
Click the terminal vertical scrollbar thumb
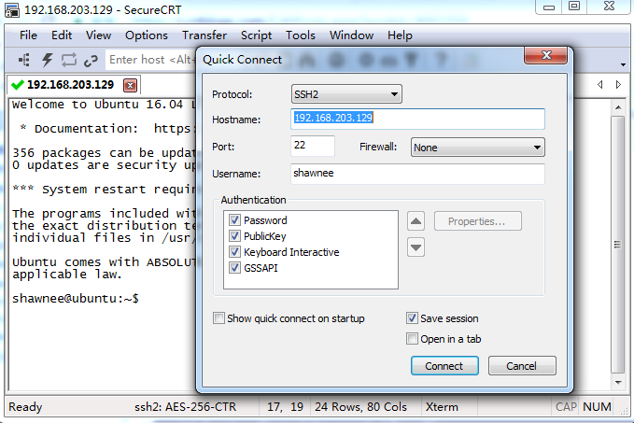[618, 245]
